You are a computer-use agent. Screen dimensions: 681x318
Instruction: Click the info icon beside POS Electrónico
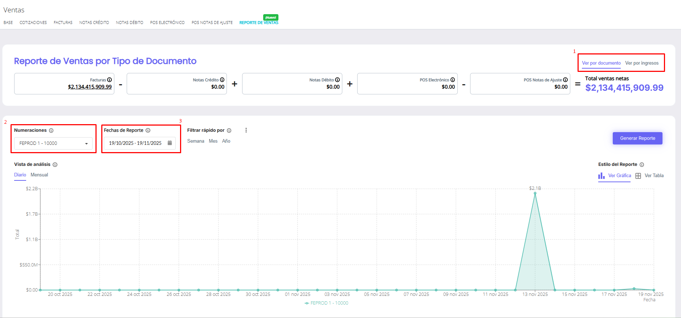(x=453, y=80)
